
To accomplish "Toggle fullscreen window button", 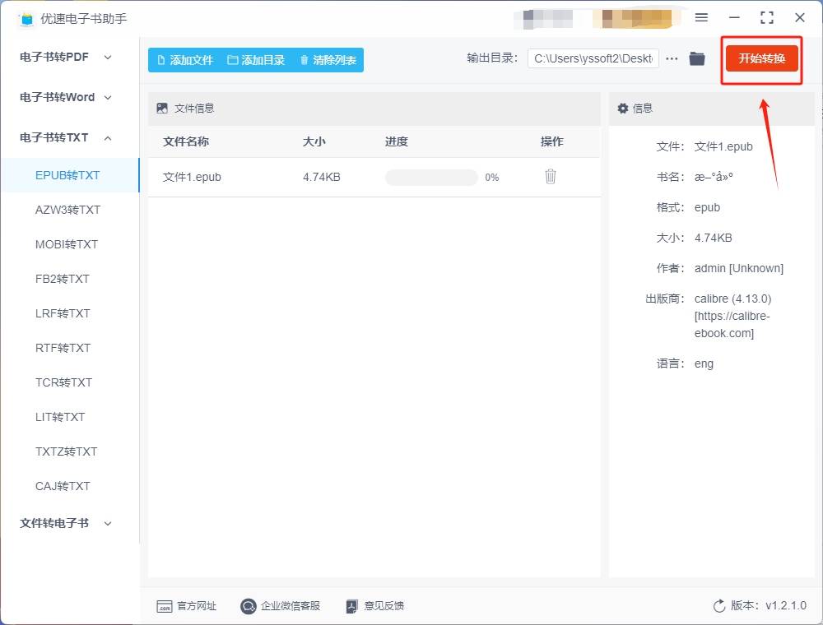I will [x=767, y=18].
